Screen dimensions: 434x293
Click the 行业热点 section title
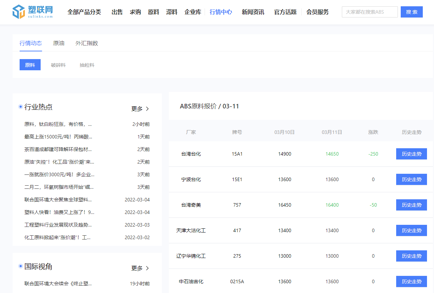[x=39, y=107]
